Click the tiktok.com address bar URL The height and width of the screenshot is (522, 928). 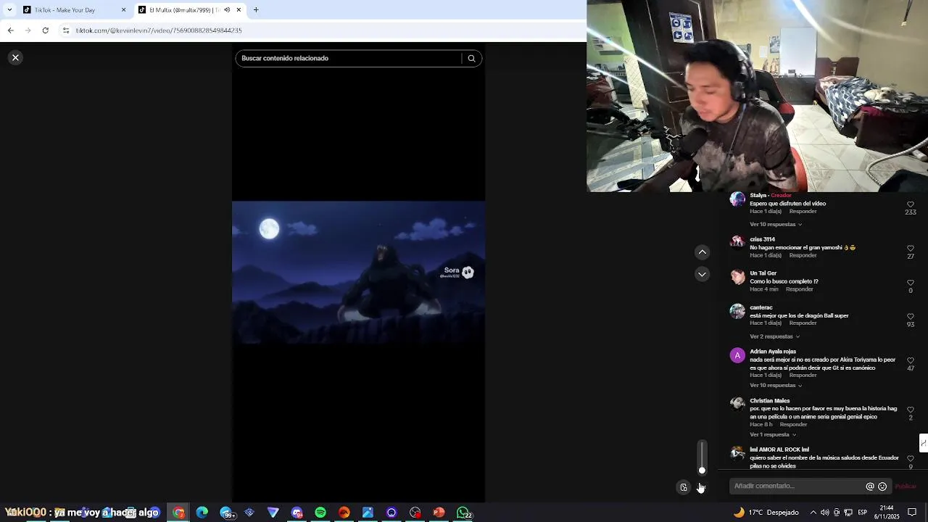159,30
